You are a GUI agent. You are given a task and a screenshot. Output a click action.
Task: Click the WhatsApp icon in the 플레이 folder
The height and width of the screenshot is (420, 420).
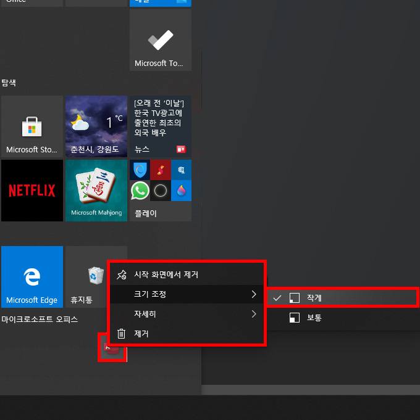(x=140, y=191)
